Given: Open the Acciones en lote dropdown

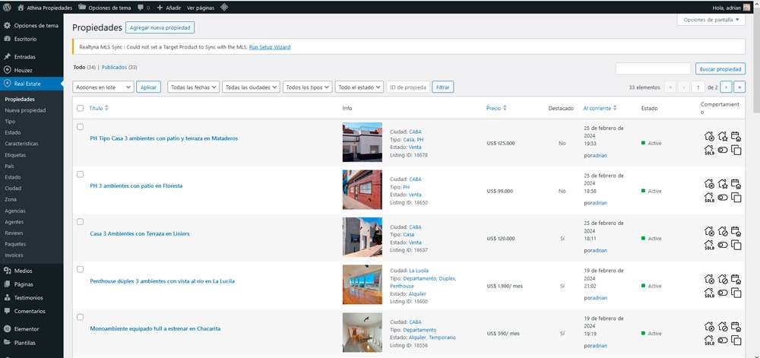Looking at the screenshot, I should (x=103, y=87).
